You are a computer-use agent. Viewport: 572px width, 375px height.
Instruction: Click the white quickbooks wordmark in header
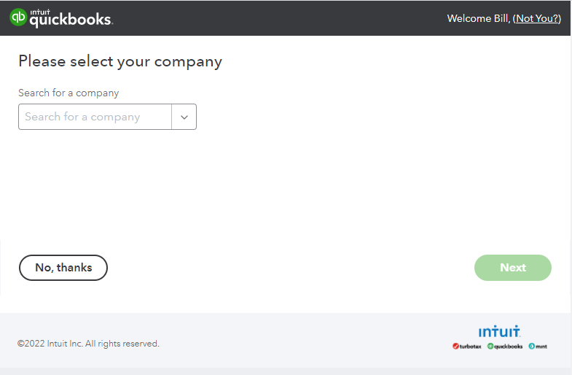click(x=71, y=21)
